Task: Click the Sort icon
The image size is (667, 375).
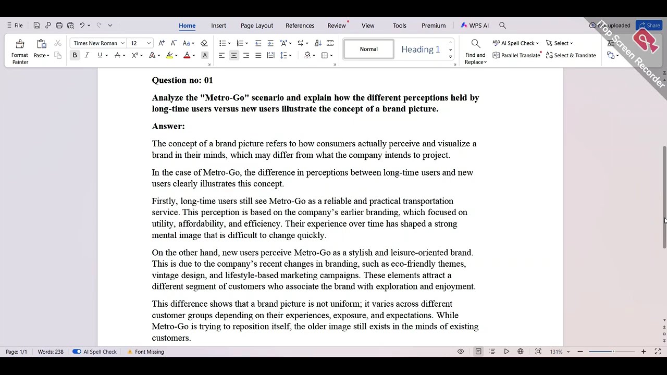Action: pos(318,43)
